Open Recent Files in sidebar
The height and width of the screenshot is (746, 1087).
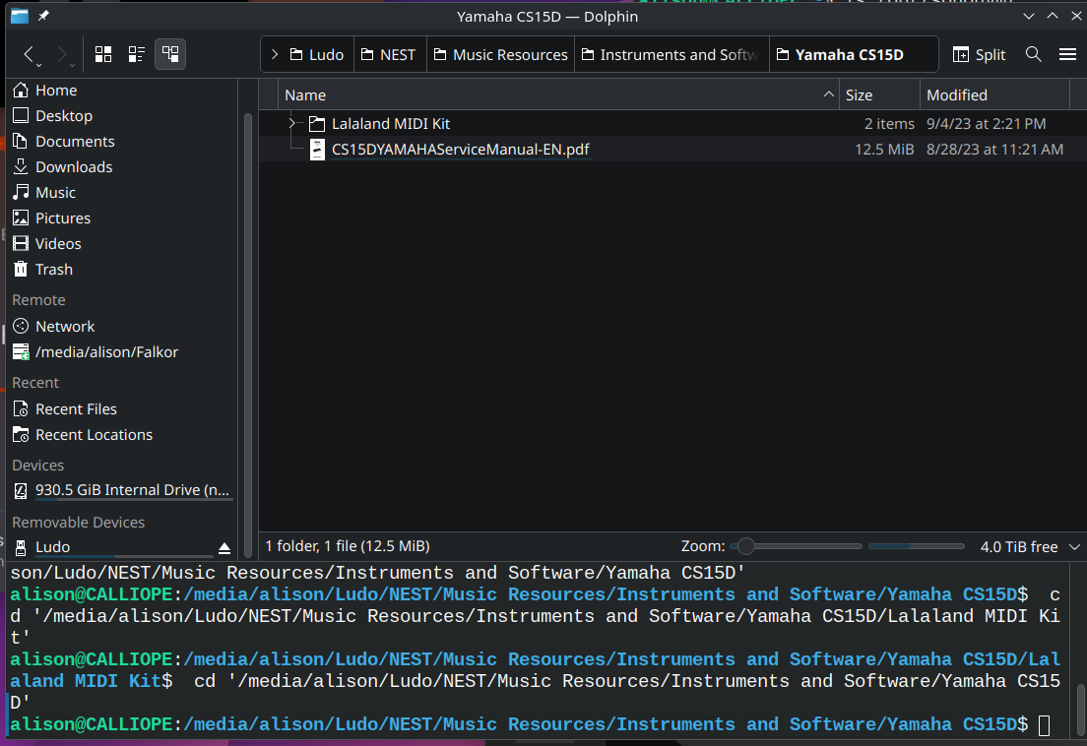point(76,409)
